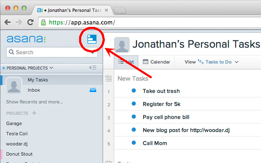This screenshot has width=261, height=163.
Task: Open the search options dropdown arrow
Action: pos(93,53)
